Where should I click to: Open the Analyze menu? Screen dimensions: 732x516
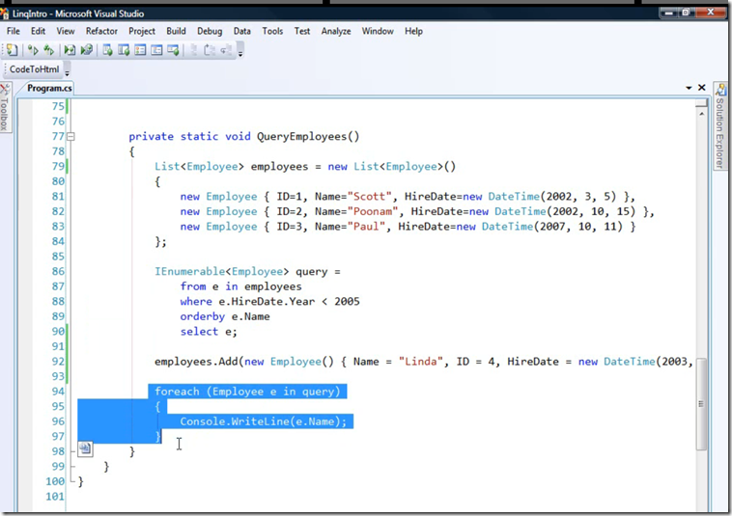coord(336,31)
